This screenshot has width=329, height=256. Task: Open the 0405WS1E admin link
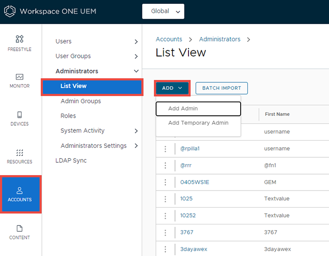pyautogui.click(x=195, y=182)
